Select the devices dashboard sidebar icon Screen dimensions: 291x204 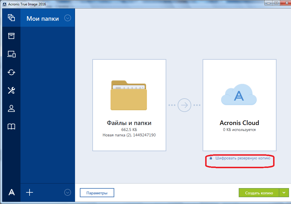pyautogui.click(x=11, y=54)
